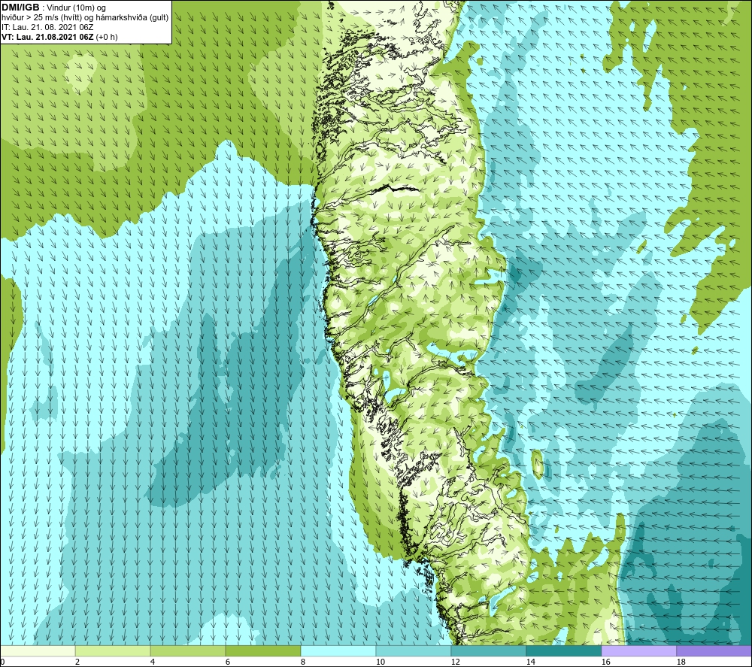The image size is (752, 667).
Task: Click the olive green 6–8 m/s legend swatch
Action: [262, 650]
